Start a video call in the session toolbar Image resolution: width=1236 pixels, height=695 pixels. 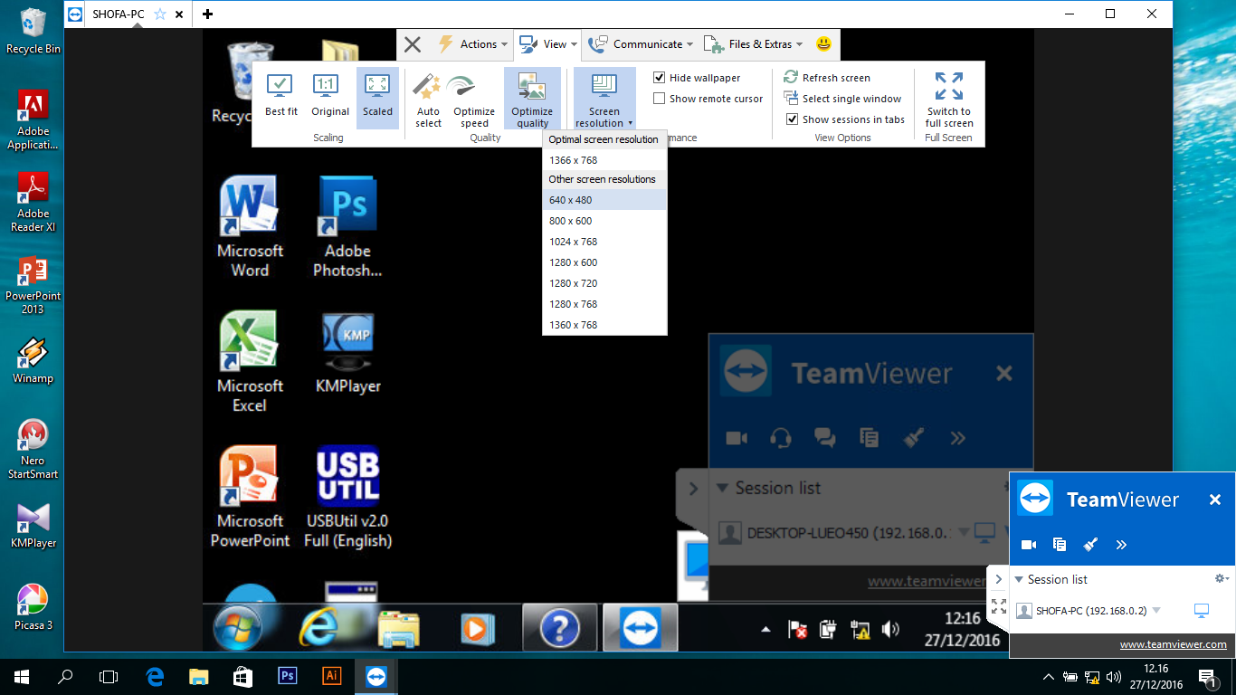737,438
